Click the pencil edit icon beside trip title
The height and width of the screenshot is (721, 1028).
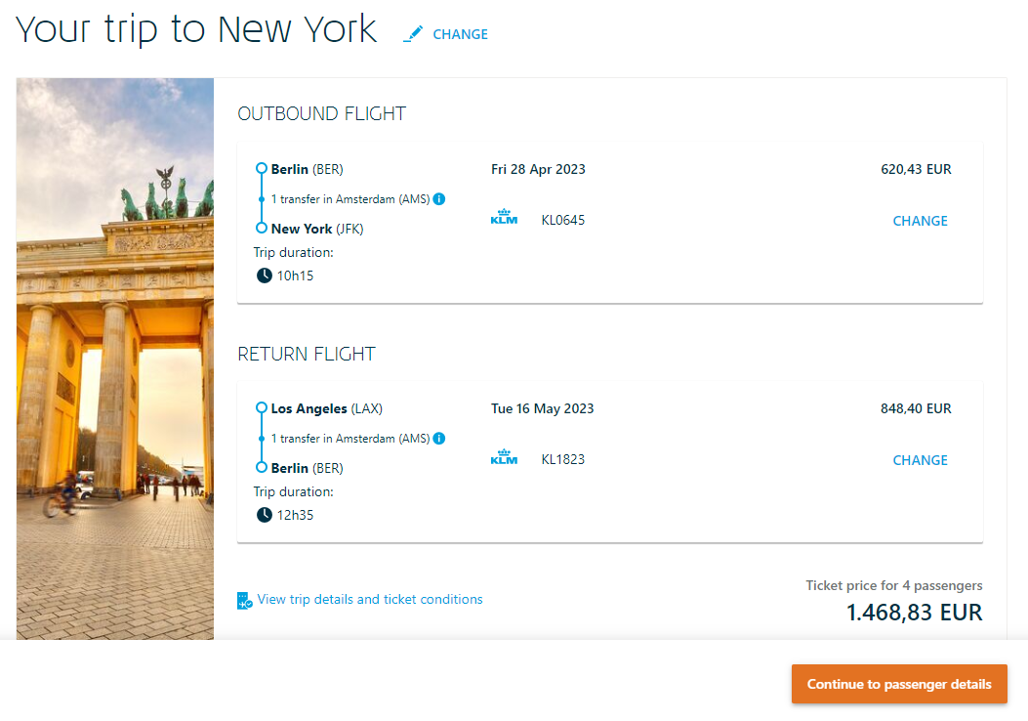[412, 34]
